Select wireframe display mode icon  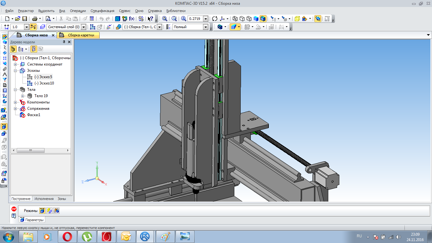(235, 19)
